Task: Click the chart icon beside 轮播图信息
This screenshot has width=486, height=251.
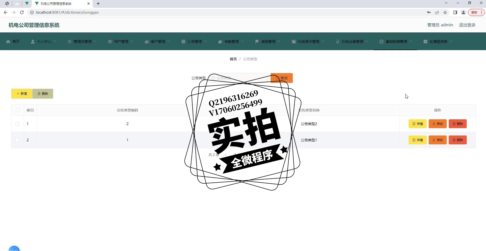Action: pyautogui.click(x=425, y=42)
